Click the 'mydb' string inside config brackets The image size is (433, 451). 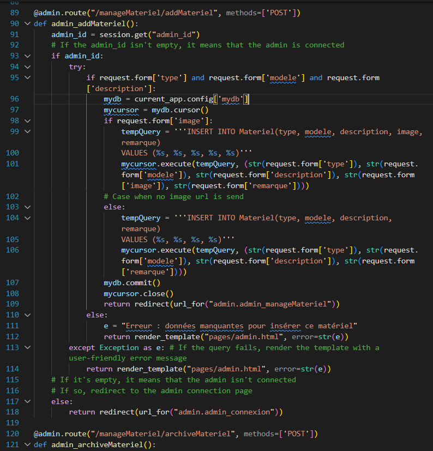tap(233, 99)
